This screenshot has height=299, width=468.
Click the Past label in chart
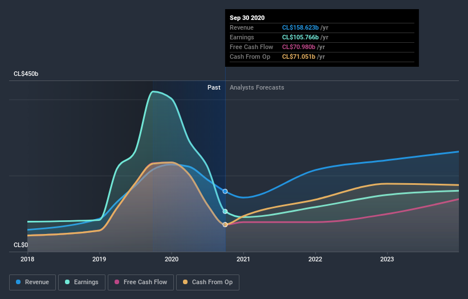point(214,87)
